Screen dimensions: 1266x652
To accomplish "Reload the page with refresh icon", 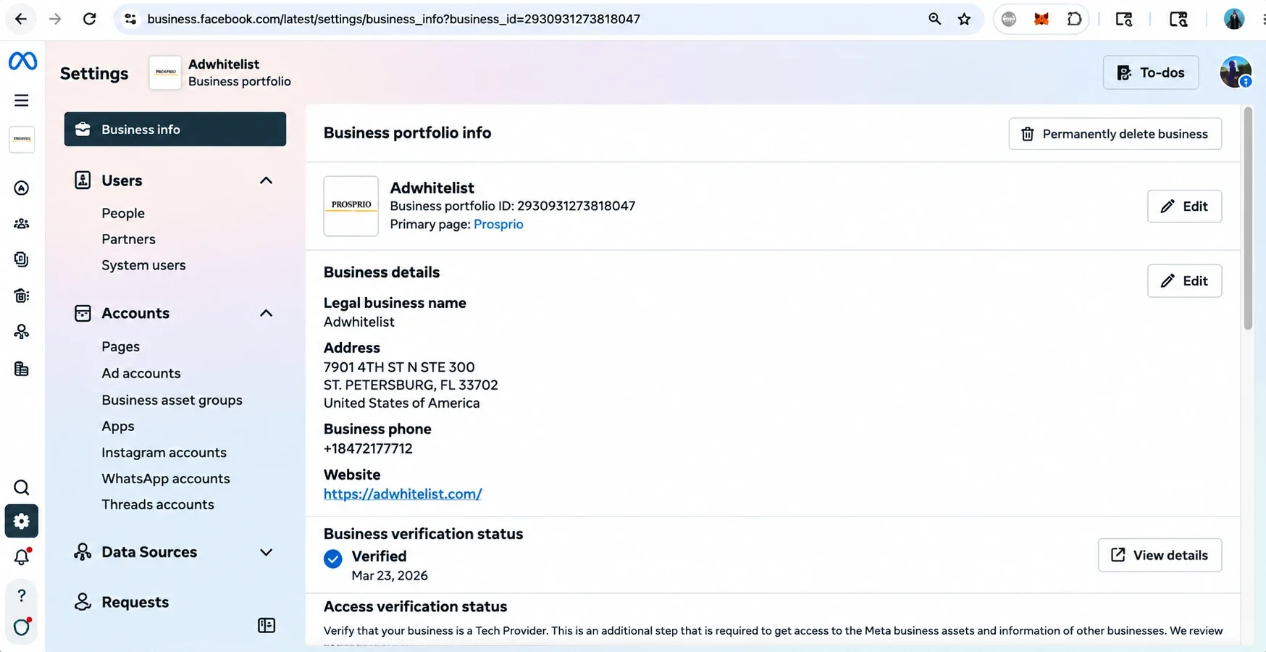I will point(89,19).
